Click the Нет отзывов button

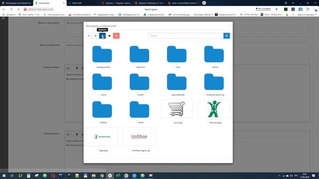[x=263, y=9]
